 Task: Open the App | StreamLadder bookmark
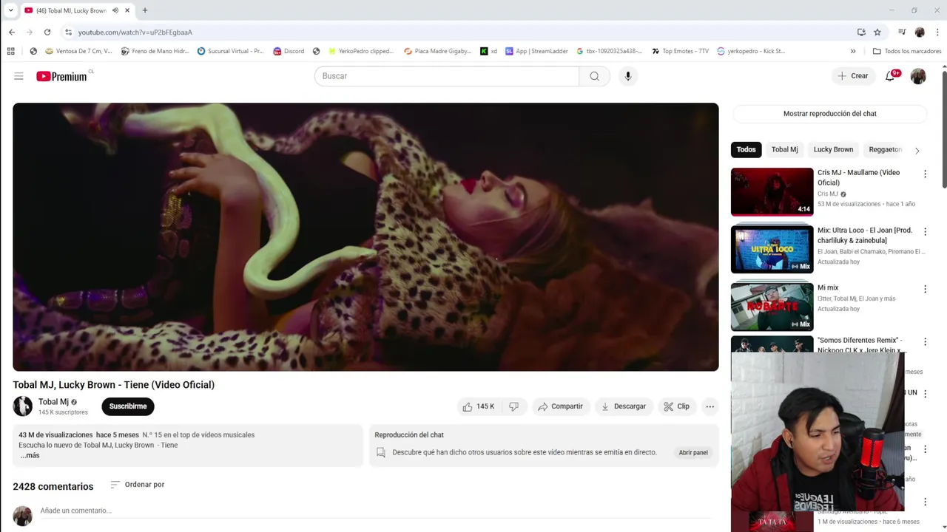536,51
